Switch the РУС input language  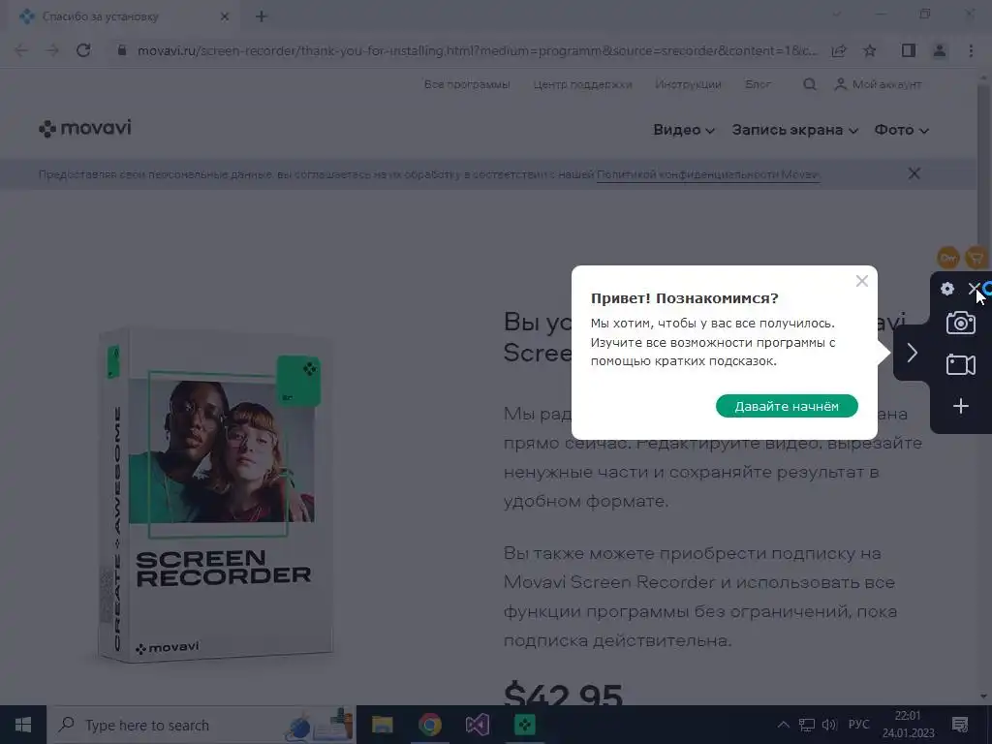pos(858,725)
